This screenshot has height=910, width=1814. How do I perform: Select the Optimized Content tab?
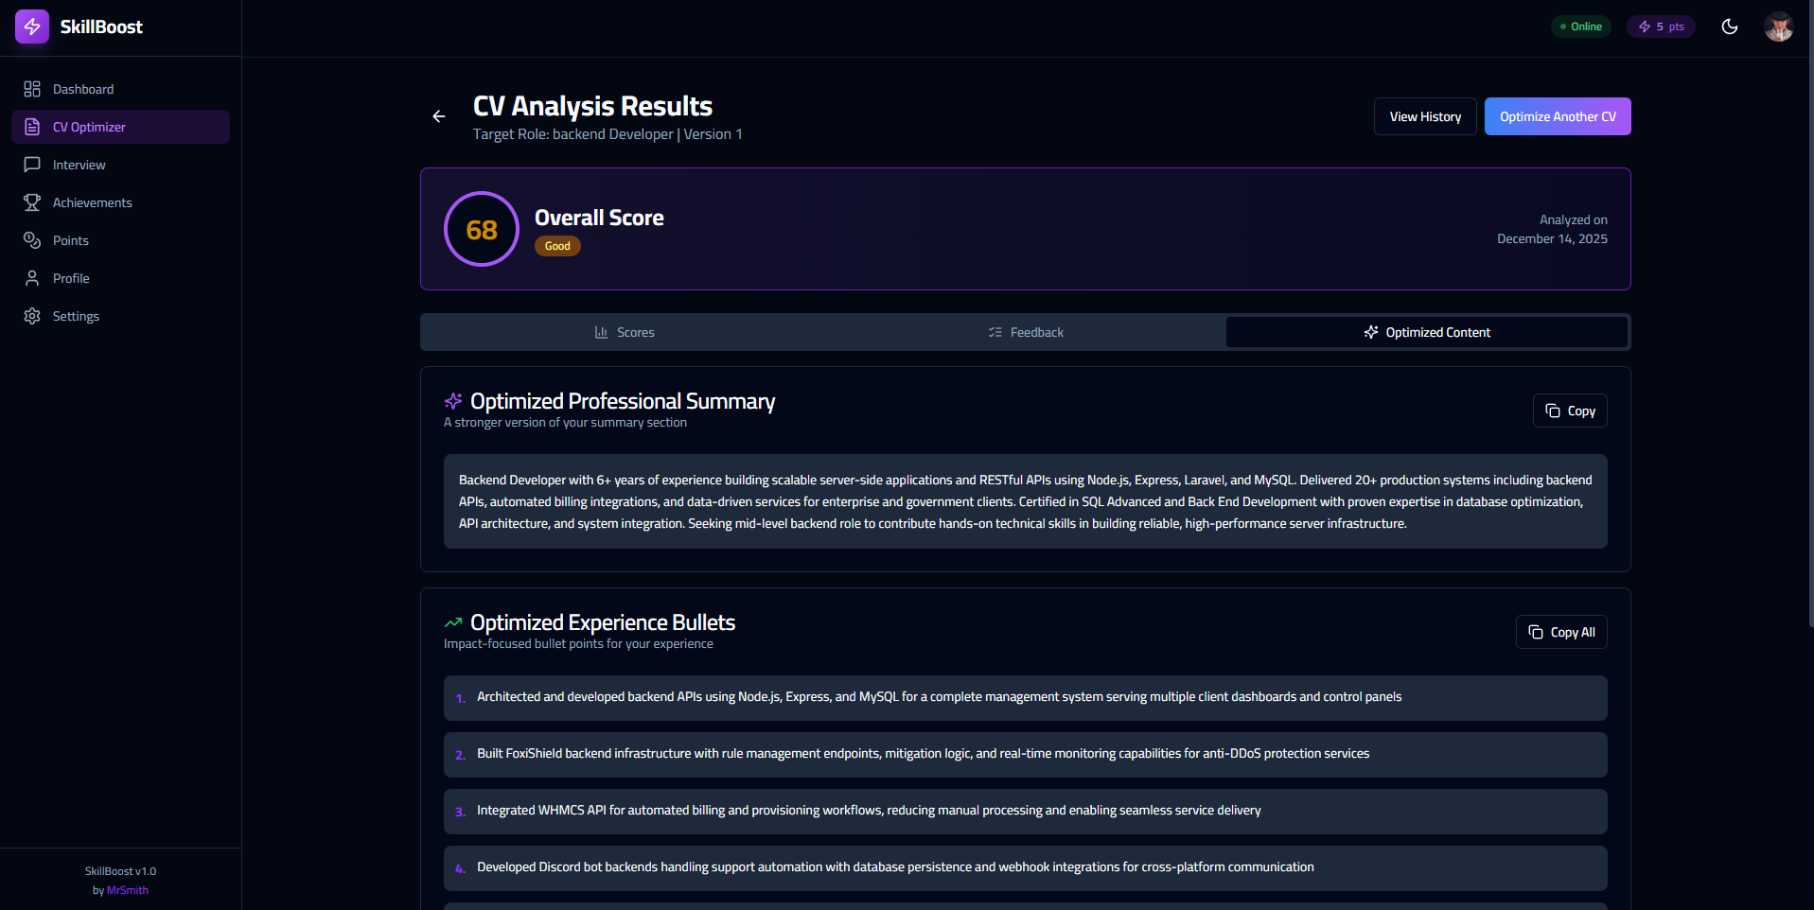(1427, 331)
